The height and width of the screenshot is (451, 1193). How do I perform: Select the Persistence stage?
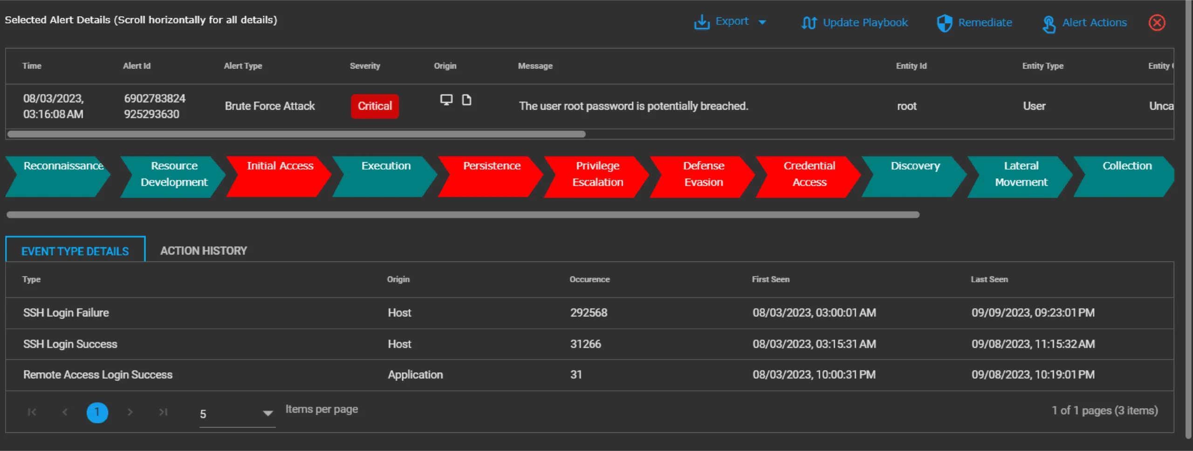(x=490, y=176)
